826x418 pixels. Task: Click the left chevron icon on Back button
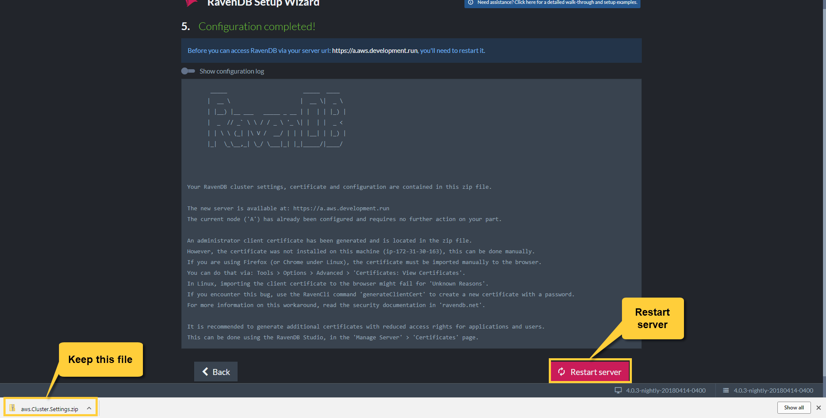205,372
